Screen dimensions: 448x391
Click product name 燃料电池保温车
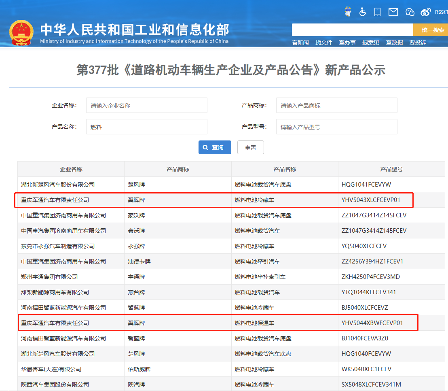[254, 323]
